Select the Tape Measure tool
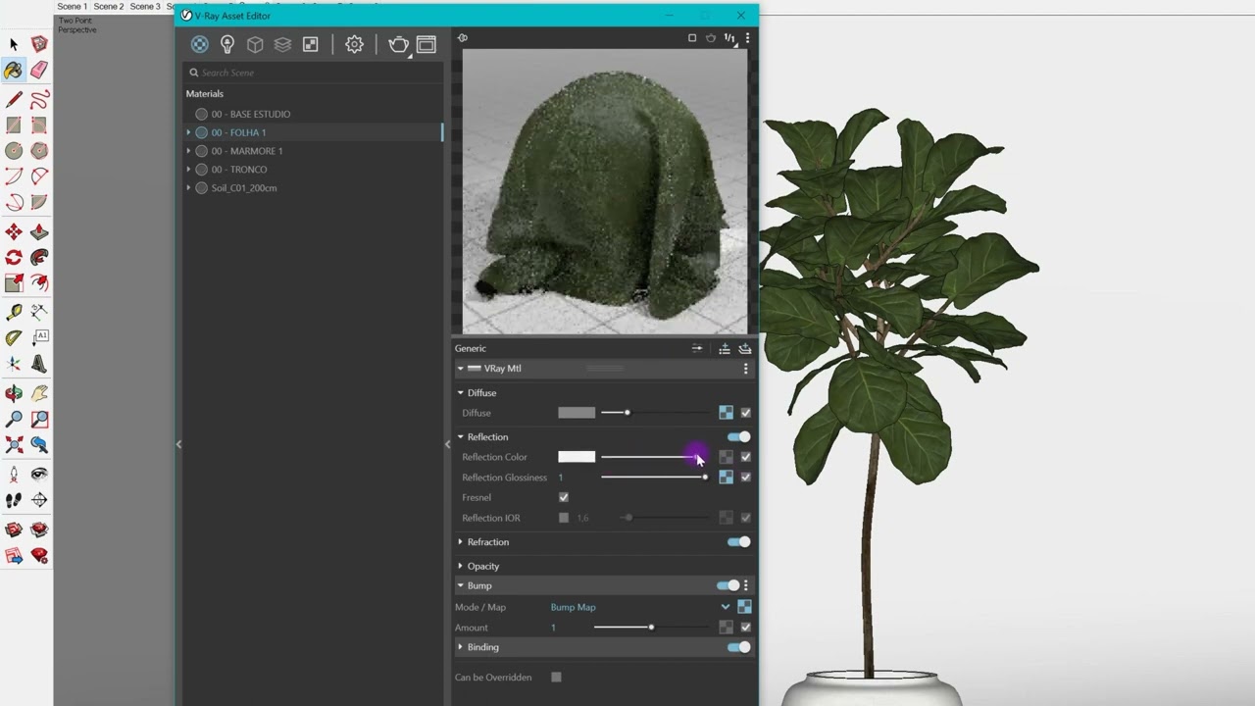1255x706 pixels. (14, 312)
